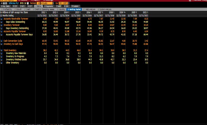Click chart icon for Days Sales Outstanding
207x125 pixels.
[x=1, y=22]
